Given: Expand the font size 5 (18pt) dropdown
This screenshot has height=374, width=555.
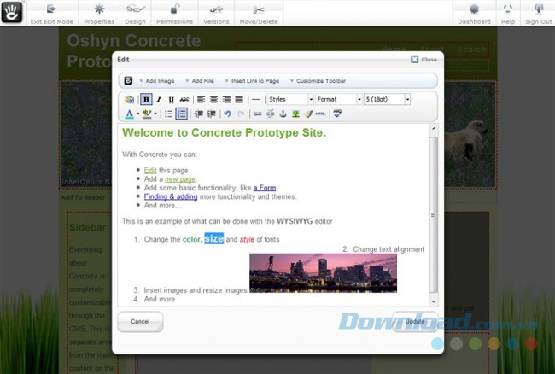Looking at the screenshot, I should pyautogui.click(x=387, y=100).
